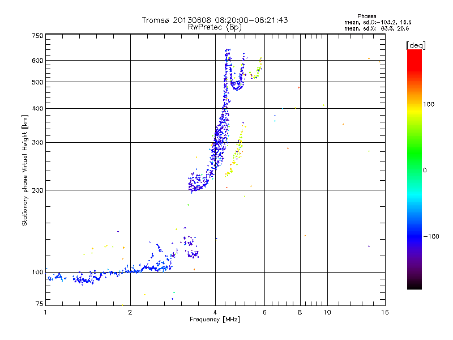Click the 'Stationary phase Virtual Height [km]' axis label
This screenshot has height=340, width=453.
tap(24, 171)
